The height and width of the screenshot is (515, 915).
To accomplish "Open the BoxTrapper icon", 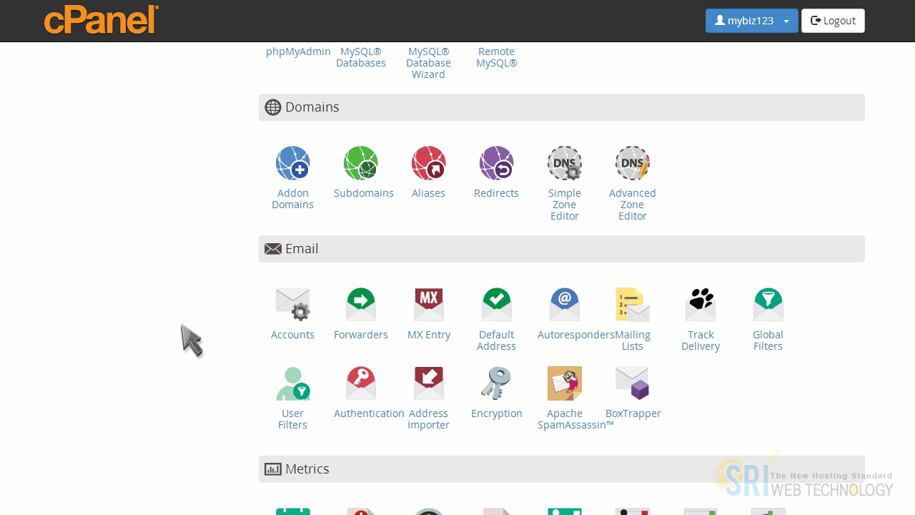I will (x=632, y=384).
